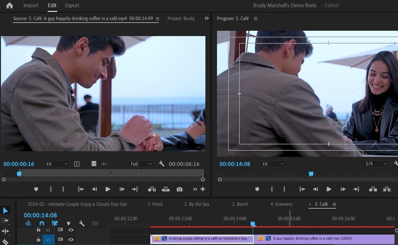Expand hidden panels with double chevron
The height and width of the screenshot is (245, 398).
tap(207, 19)
